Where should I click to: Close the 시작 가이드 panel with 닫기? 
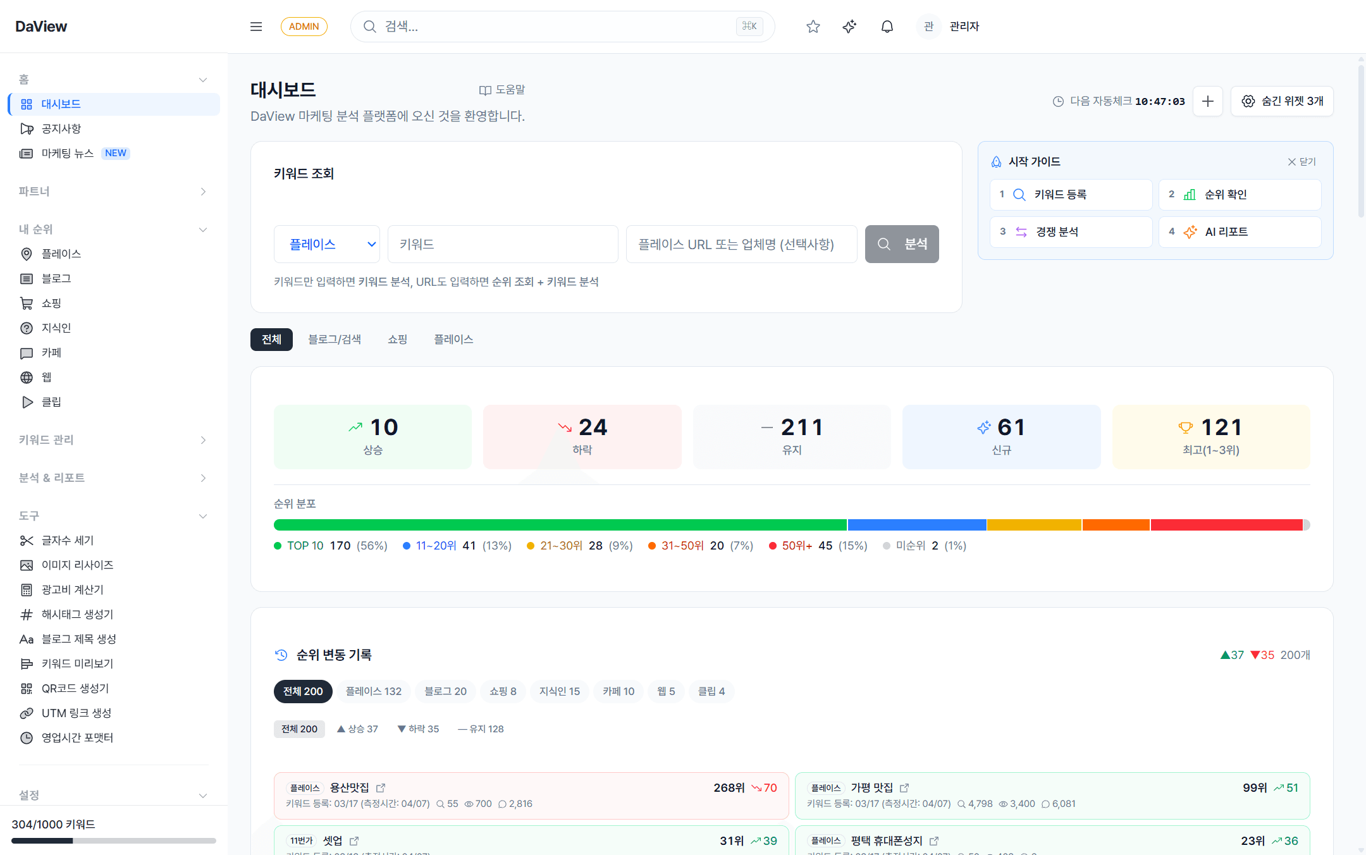tap(1301, 161)
